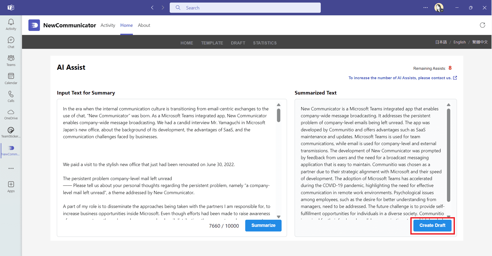The image size is (492, 256).
Task: Click the summarized text scrollbar thumb
Action: pos(448,155)
